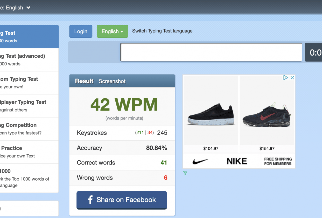Click the black sneaker priced $104.97

(211, 114)
